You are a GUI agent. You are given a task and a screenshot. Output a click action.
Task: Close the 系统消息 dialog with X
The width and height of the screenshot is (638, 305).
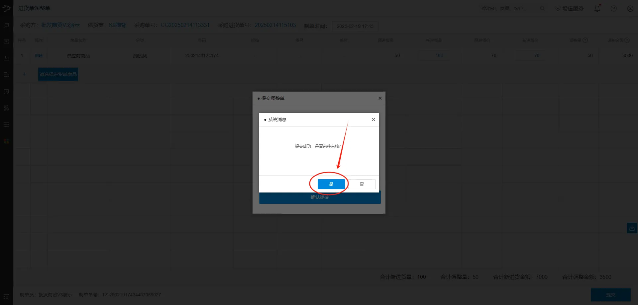pos(373,119)
